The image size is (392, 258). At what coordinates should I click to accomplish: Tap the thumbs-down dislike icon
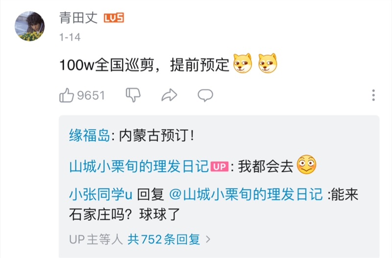point(133,95)
